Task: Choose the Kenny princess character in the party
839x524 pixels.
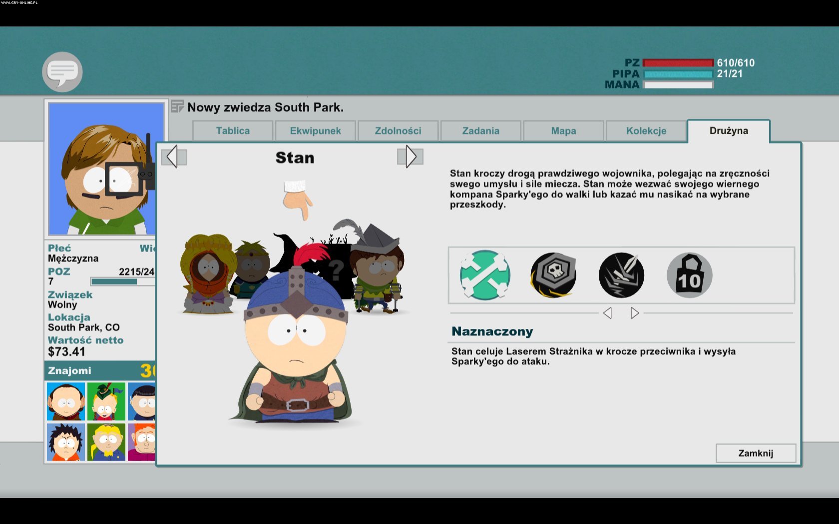Action: click(206, 274)
